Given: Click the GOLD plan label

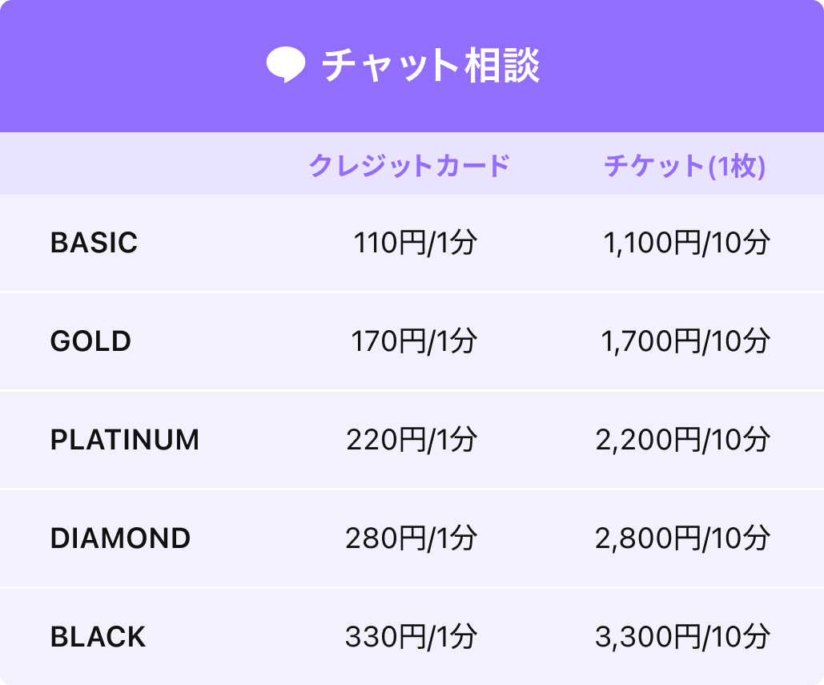Looking at the screenshot, I should tap(91, 341).
